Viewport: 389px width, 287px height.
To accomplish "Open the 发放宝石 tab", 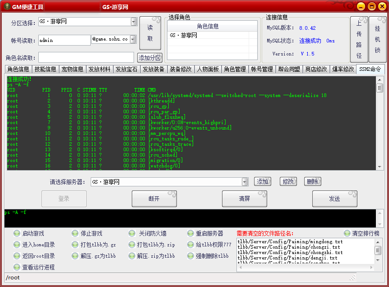I will click(126, 69).
